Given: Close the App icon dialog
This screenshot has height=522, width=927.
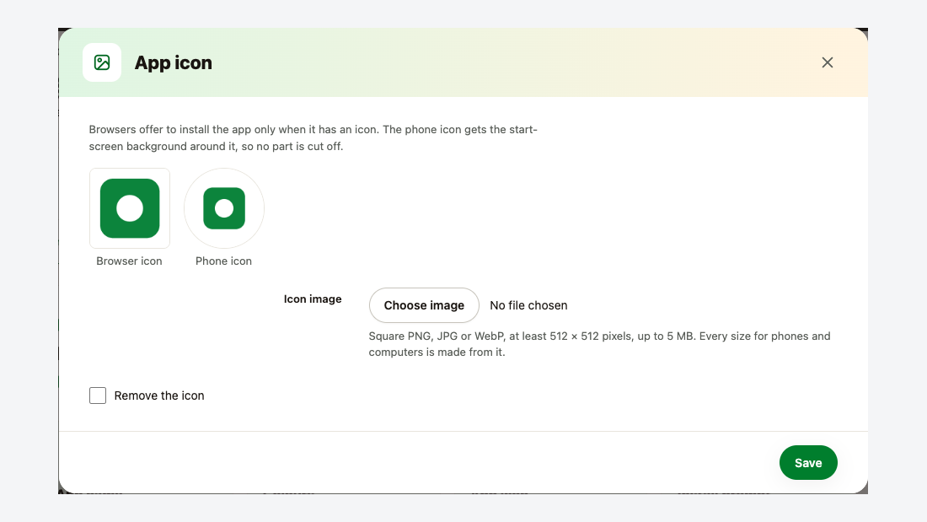Looking at the screenshot, I should (x=827, y=62).
